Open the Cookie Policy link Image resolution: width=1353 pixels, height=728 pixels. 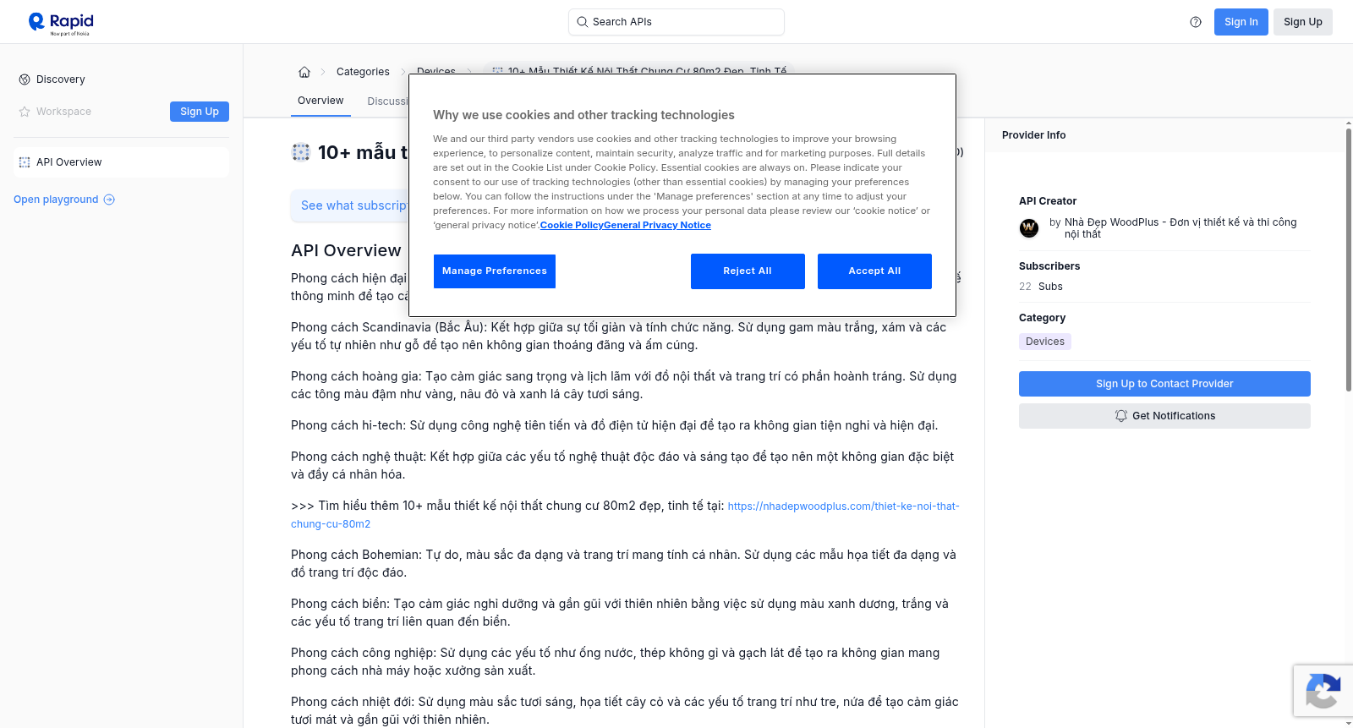point(572,225)
